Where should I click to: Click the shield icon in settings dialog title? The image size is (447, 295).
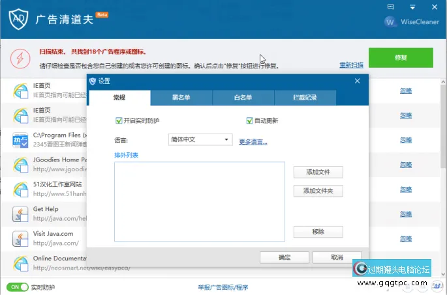93,81
